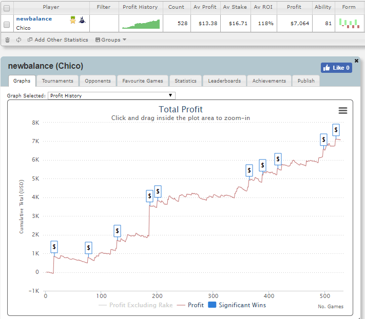
Task: Click the Chico network label
Action: [23, 28]
